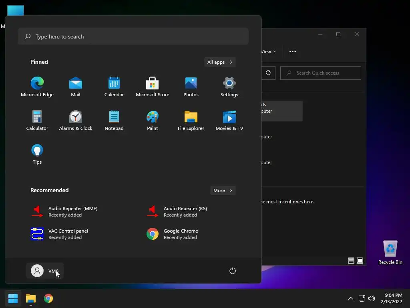Minimize the File Explorer window
The image size is (410, 308).
[320, 34]
